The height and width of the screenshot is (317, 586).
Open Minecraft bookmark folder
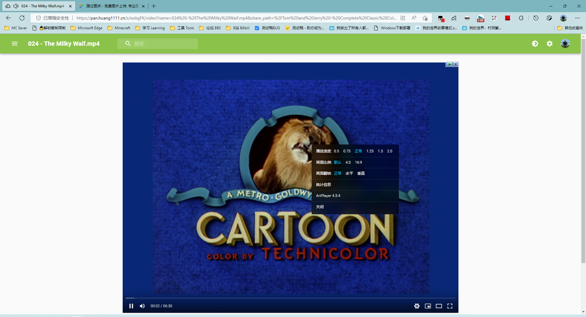(119, 28)
